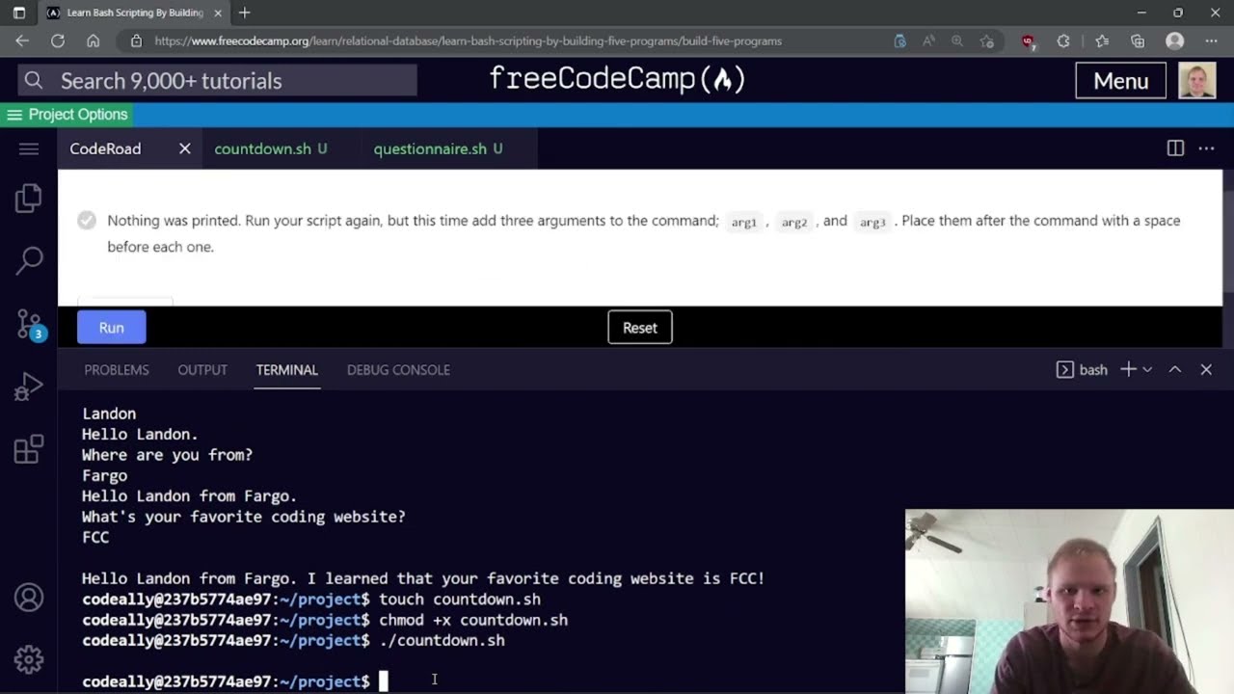Open a new browser tab

tap(245, 13)
